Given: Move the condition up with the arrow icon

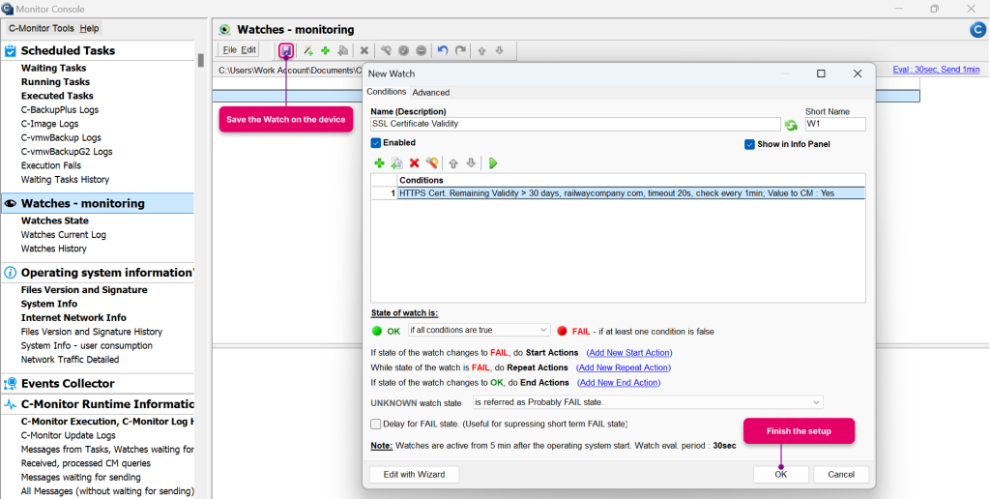Looking at the screenshot, I should tap(453, 163).
